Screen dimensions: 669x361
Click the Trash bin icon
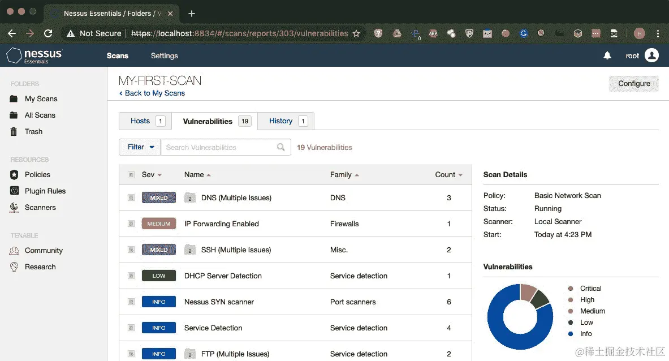tap(14, 131)
